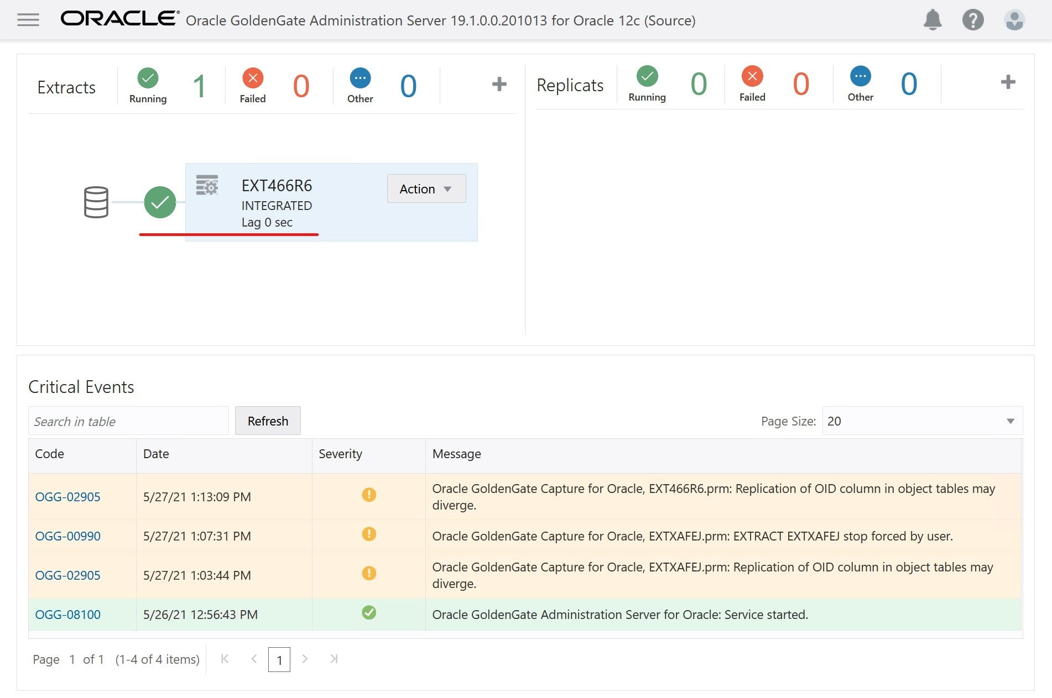Open the hamburger navigation menu

[28, 20]
